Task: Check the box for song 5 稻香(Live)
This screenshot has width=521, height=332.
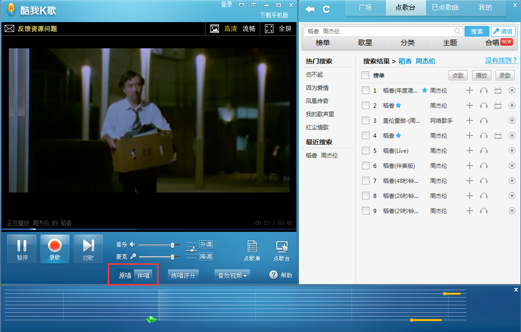Action: 366,150
